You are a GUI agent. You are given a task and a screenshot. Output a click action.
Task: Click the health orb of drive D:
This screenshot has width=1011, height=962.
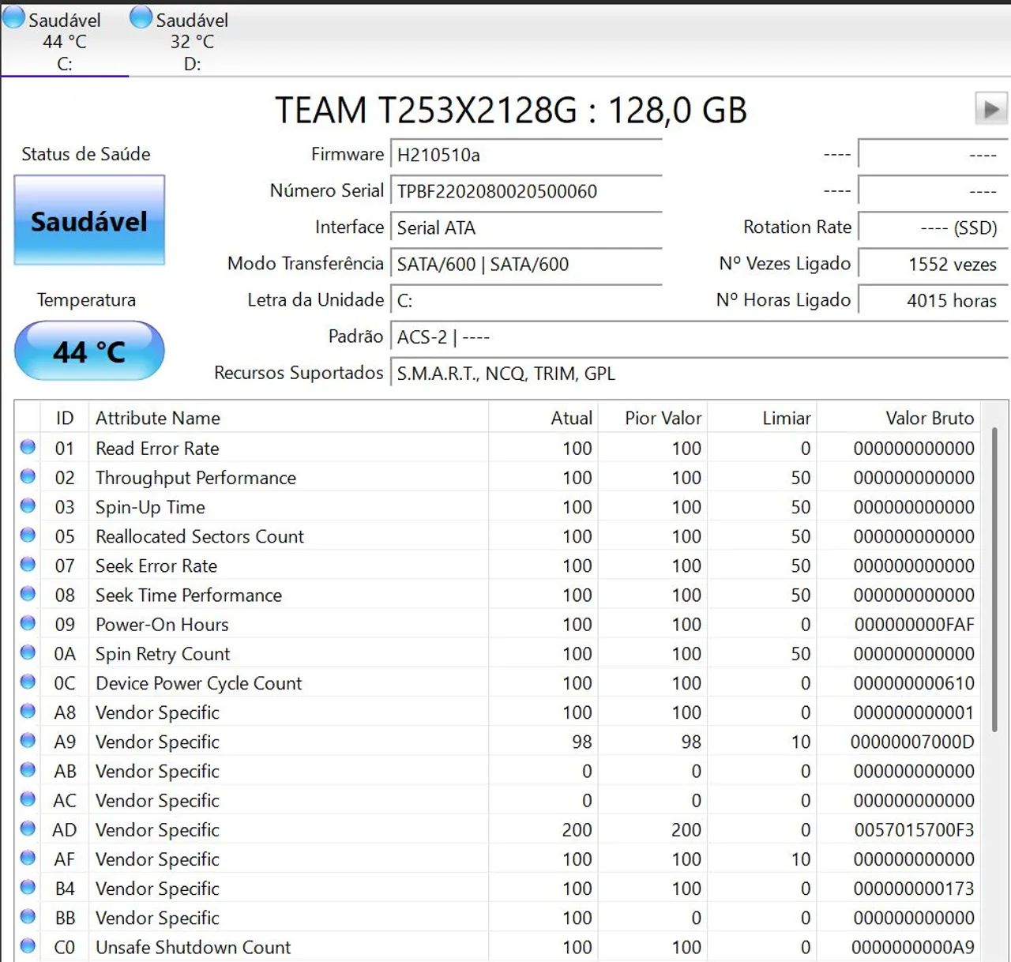coord(141,17)
